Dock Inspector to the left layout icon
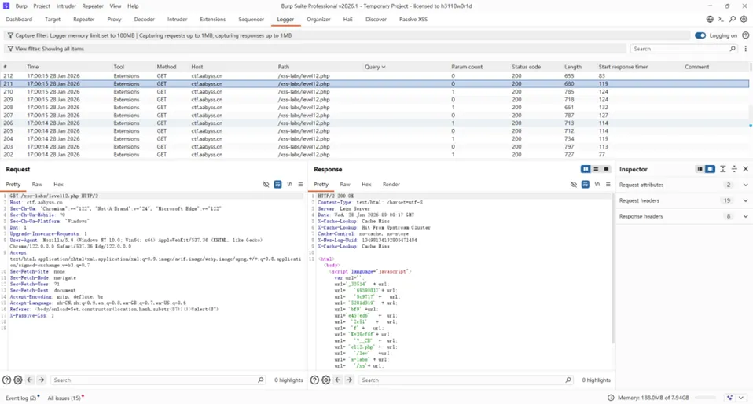 (700, 169)
